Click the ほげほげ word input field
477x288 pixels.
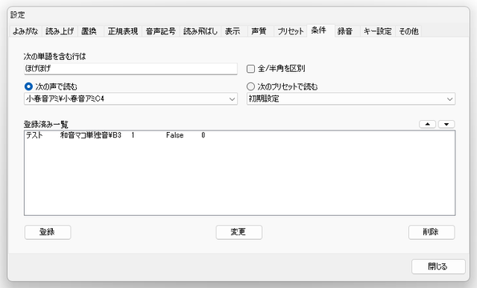131,69
